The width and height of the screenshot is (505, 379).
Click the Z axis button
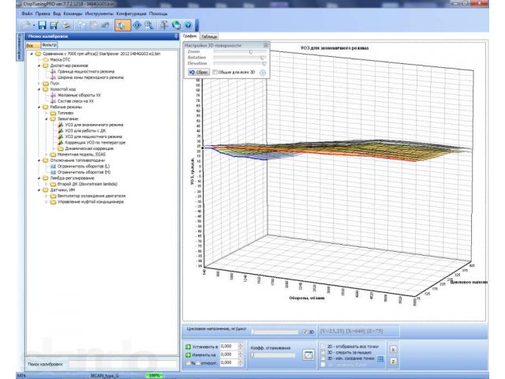(x=395, y=361)
